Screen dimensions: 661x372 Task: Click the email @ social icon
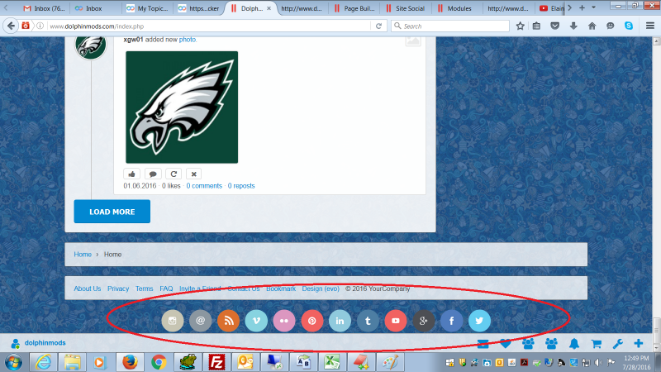[200, 321]
